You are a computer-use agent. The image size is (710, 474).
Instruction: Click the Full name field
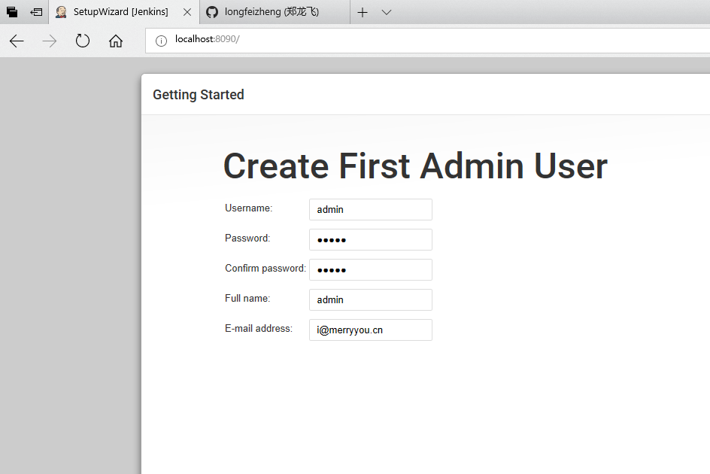[x=370, y=299]
